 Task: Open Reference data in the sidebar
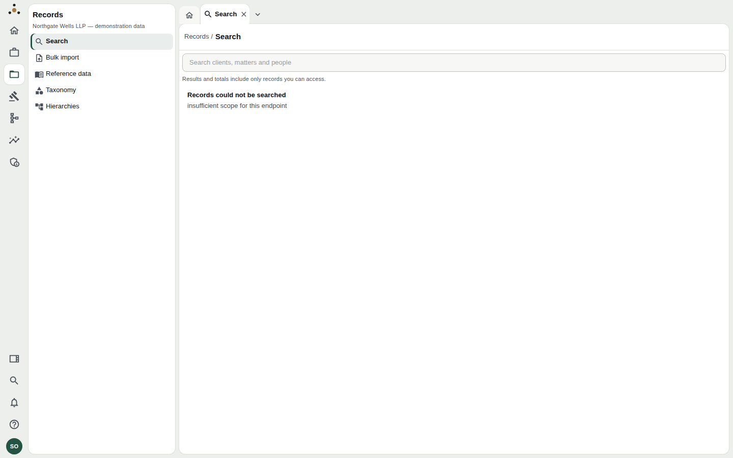point(102,74)
